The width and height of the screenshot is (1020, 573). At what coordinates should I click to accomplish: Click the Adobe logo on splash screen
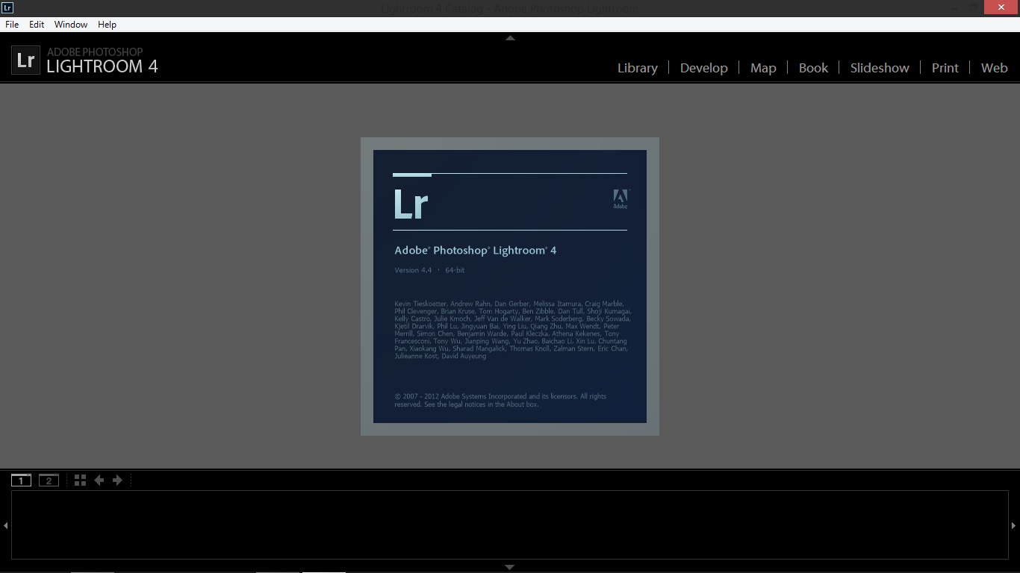621,198
